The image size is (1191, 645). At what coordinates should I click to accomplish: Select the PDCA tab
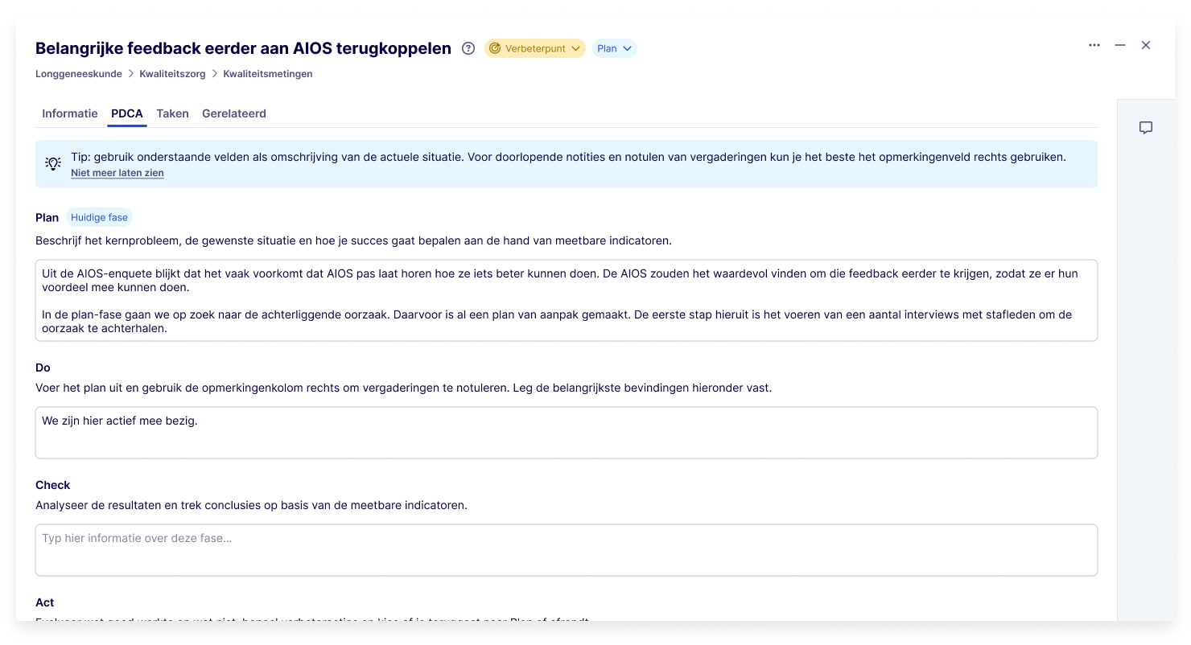coord(127,113)
